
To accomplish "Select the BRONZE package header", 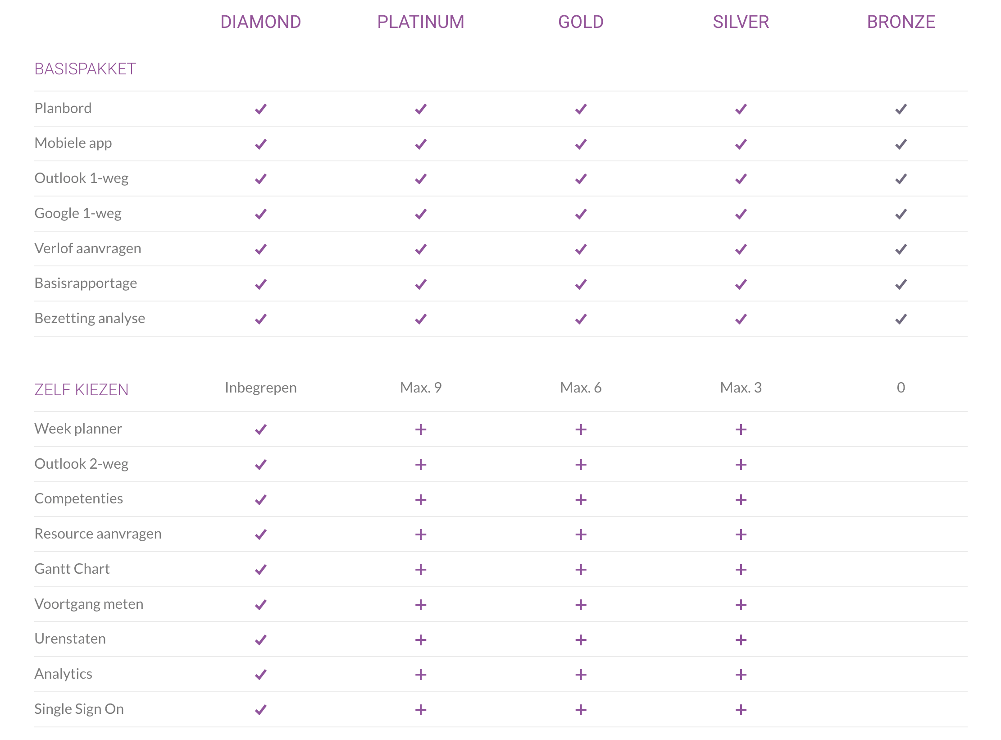I will pyautogui.click(x=901, y=22).
